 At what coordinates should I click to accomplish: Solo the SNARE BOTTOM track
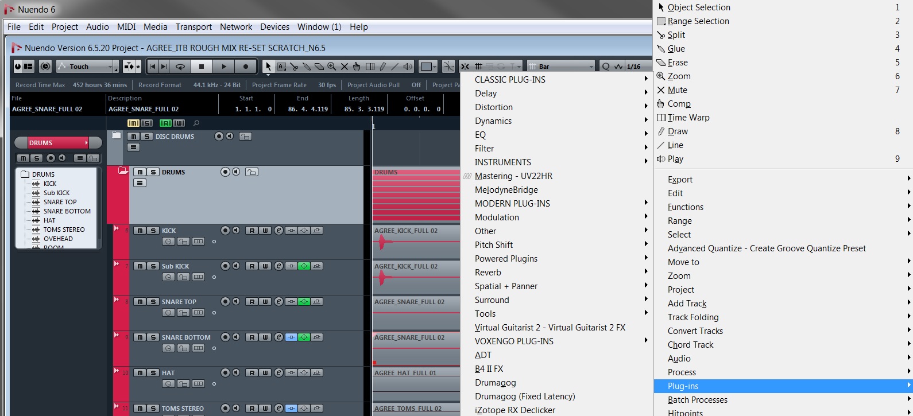[x=153, y=337]
